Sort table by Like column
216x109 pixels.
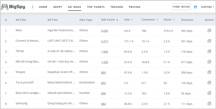(132, 20)
